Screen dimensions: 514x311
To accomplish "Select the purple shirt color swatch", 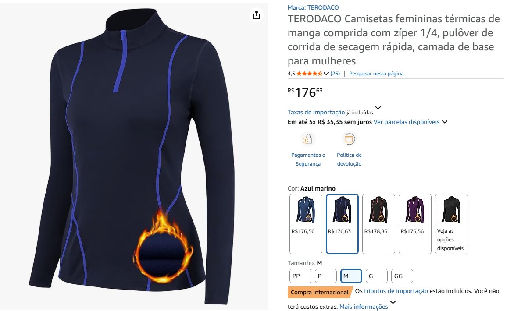I will pyautogui.click(x=415, y=224).
